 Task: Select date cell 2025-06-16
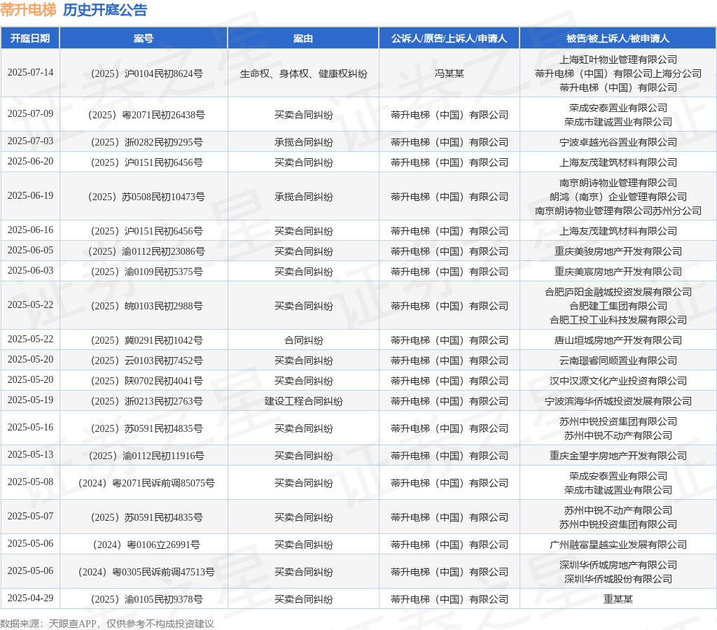(30, 230)
